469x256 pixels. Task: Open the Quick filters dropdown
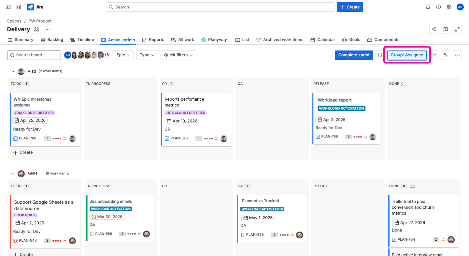[x=178, y=55]
